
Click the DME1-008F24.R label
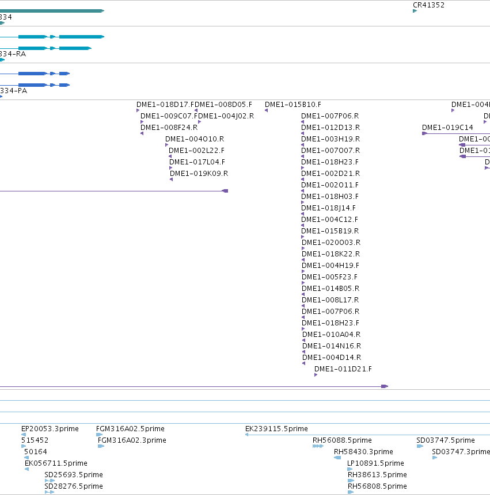pyautogui.click(x=169, y=128)
